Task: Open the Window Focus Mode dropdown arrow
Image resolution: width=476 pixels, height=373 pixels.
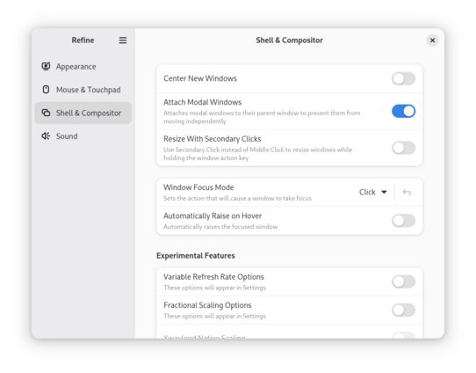Action: point(384,192)
